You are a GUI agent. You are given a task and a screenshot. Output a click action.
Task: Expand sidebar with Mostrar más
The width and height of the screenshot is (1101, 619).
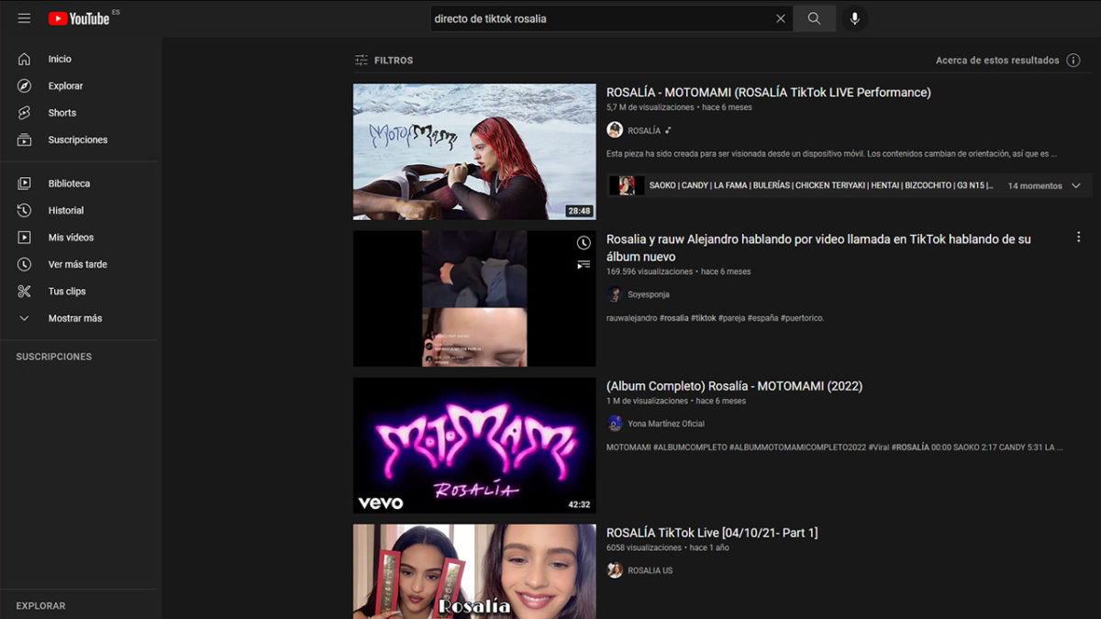click(74, 318)
